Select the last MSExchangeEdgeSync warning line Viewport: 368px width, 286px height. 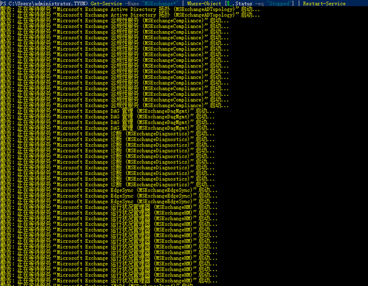tap(109, 202)
